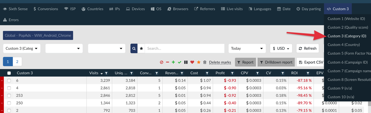Viewport: 371px width, 113px height.
Task: Open the Countries tab
Action: click(x=92, y=9)
